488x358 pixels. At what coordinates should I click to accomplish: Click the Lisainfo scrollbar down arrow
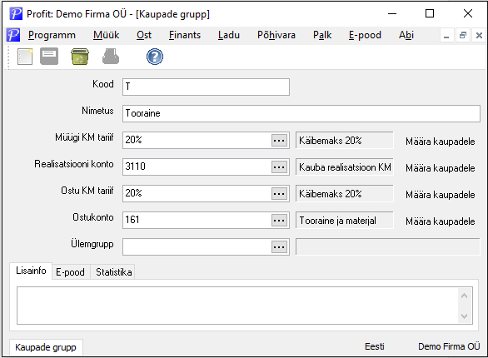tap(465, 316)
